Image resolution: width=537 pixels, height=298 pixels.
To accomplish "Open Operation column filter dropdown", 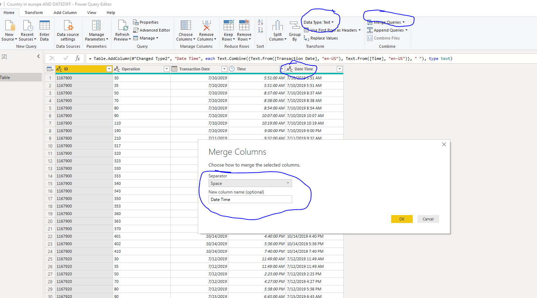I will (x=166, y=69).
